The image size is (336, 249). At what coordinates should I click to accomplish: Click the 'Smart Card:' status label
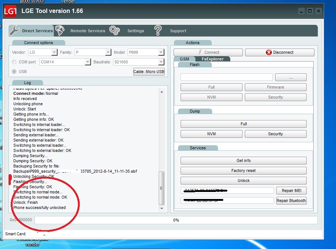pos(16,234)
